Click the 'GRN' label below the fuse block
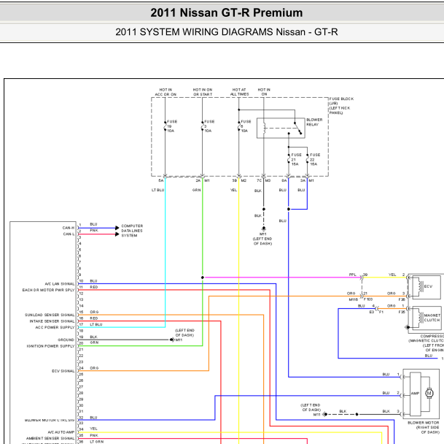444x444 pixels. click(x=197, y=190)
